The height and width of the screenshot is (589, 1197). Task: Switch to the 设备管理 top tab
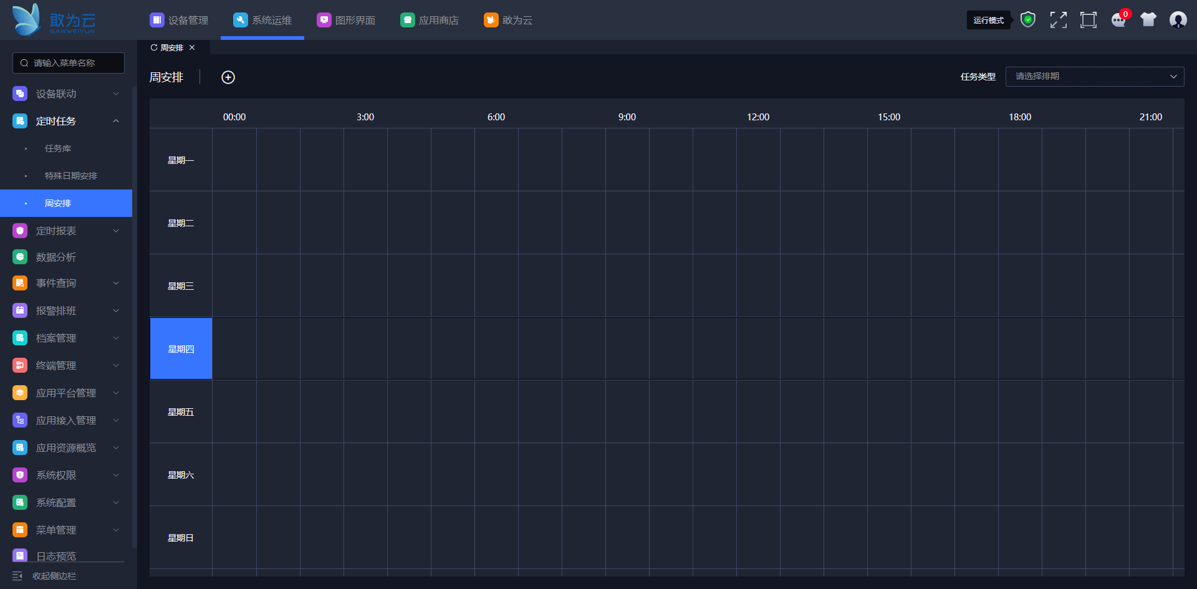pos(180,20)
